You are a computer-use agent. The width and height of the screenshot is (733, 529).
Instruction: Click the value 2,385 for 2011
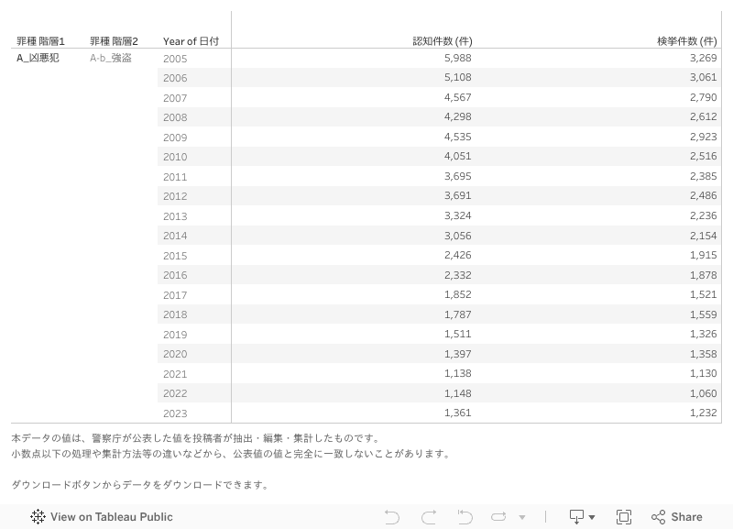pos(703,176)
